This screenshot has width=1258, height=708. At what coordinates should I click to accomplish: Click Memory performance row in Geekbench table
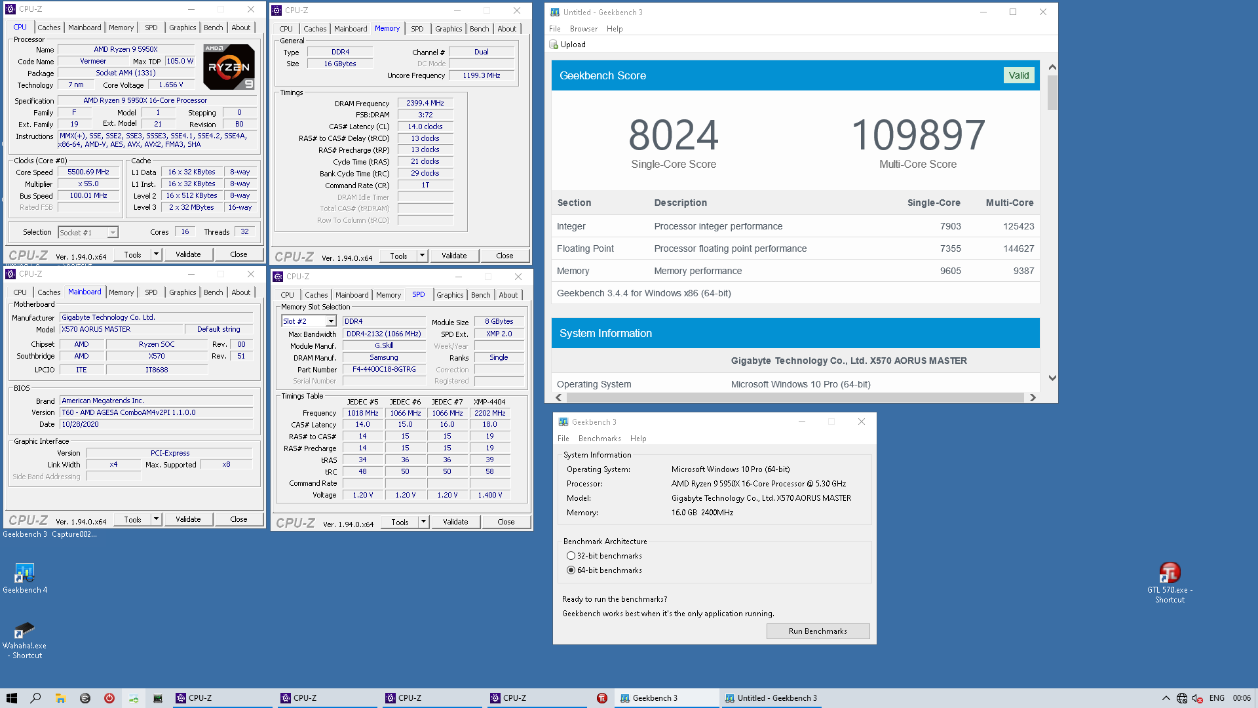pyautogui.click(x=795, y=271)
